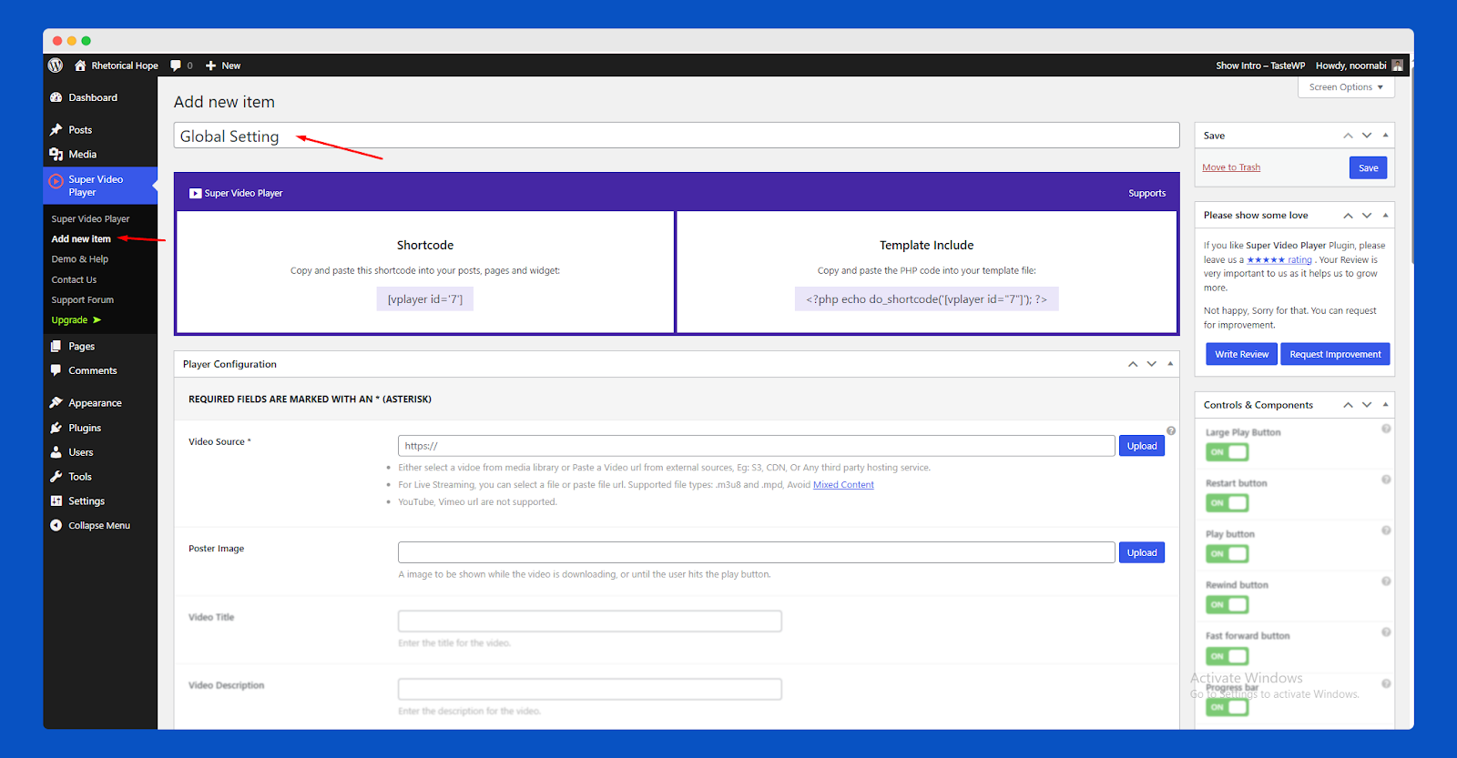
Task: Move Player Configuration panel down
Action: coord(1152,364)
